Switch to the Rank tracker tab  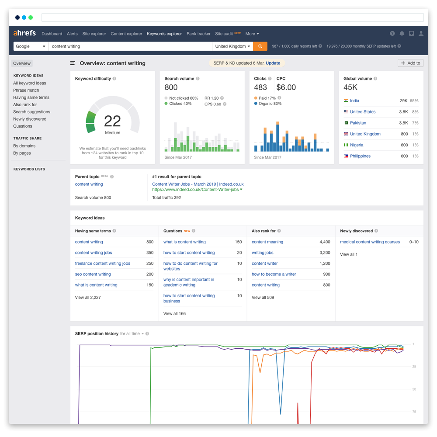pos(198,34)
